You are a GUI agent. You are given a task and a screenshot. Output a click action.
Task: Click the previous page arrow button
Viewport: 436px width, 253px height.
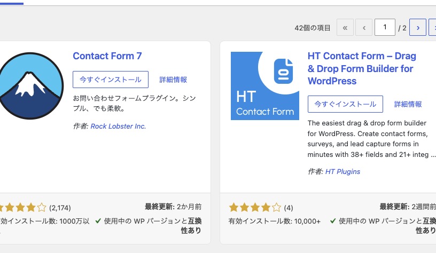[364, 27]
